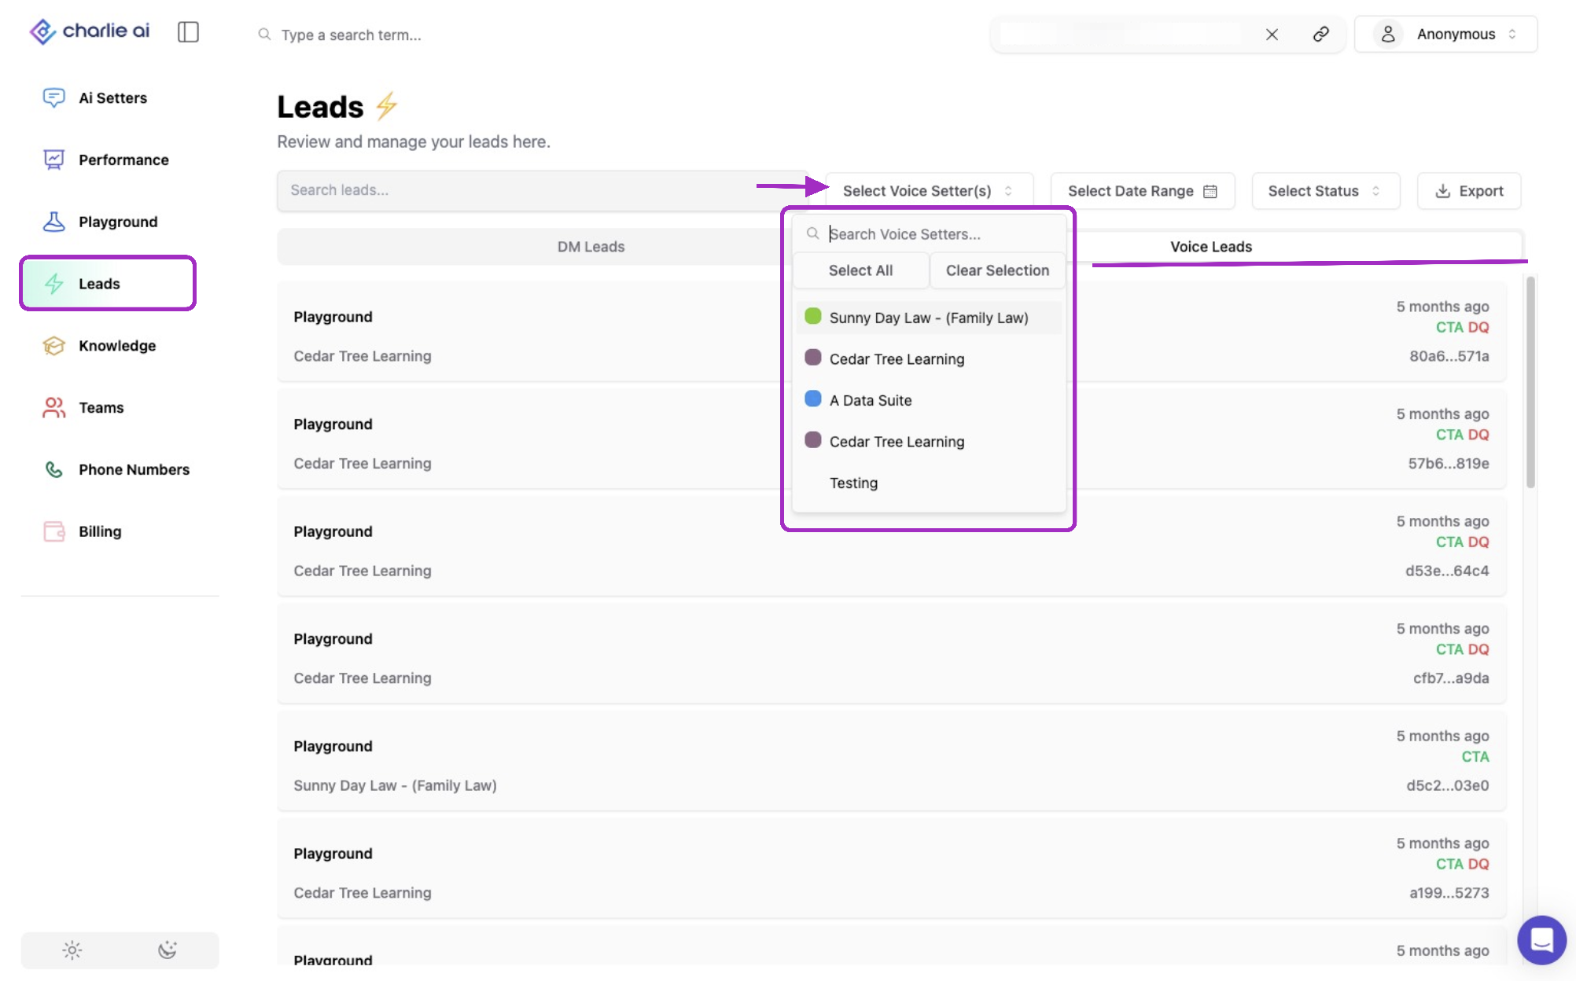
Task: Open Performance page in sidebar
Action: 123,160
